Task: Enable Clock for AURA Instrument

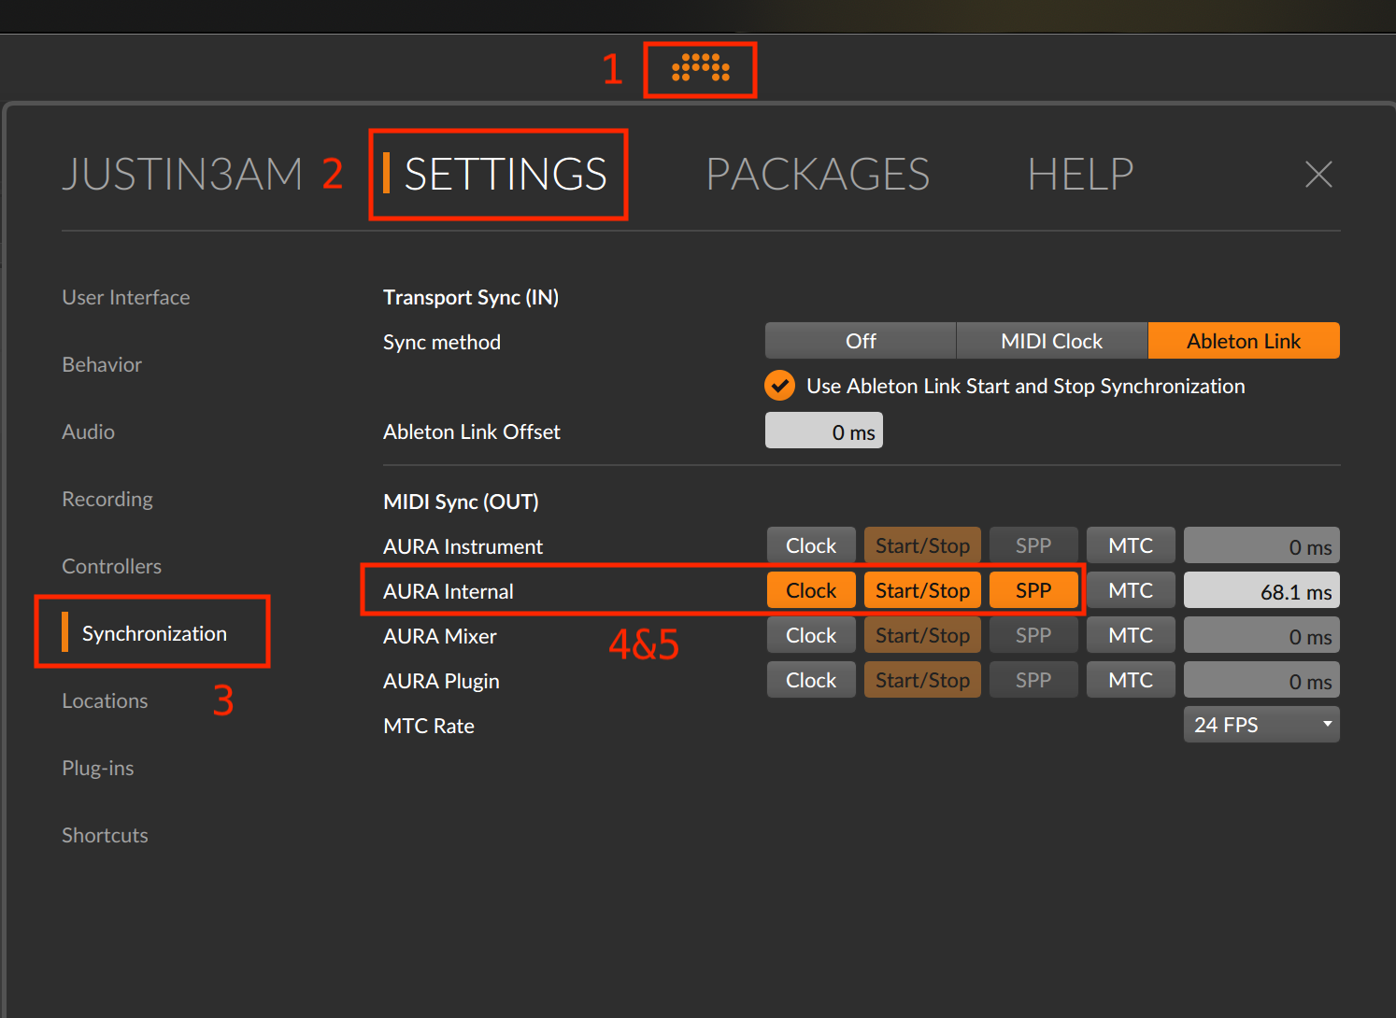Action: coord(811,545)
